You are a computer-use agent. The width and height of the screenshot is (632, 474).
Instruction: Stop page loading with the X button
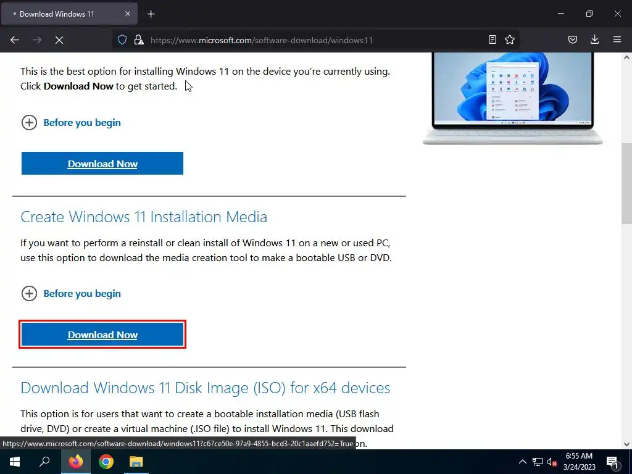tap(59, 40)
